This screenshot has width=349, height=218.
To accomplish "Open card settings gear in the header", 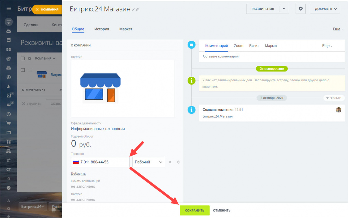I will [301, 9].
